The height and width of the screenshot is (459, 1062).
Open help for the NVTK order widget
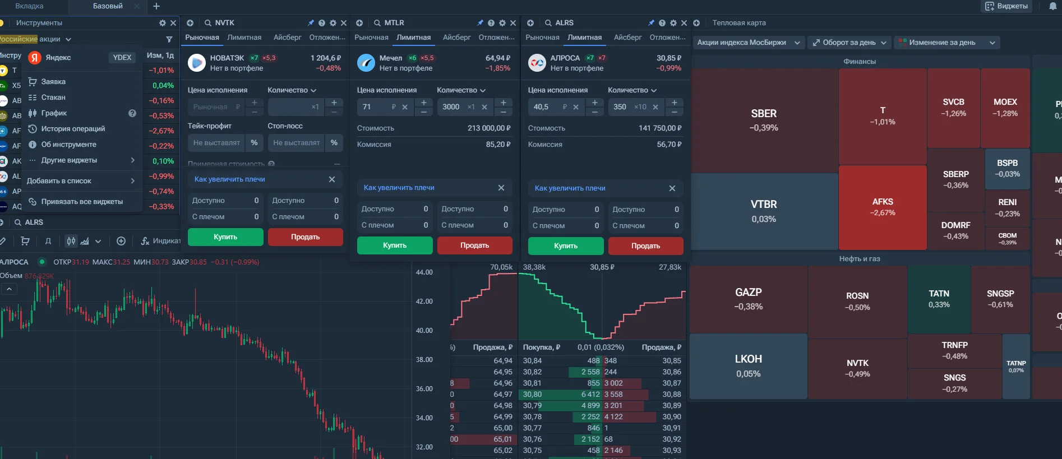click(322, 23)
